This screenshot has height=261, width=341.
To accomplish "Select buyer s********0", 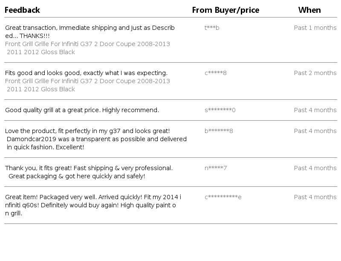I will (220, 110).
